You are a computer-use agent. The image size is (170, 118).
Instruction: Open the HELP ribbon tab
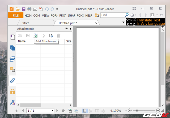click(x=89, y=16)
